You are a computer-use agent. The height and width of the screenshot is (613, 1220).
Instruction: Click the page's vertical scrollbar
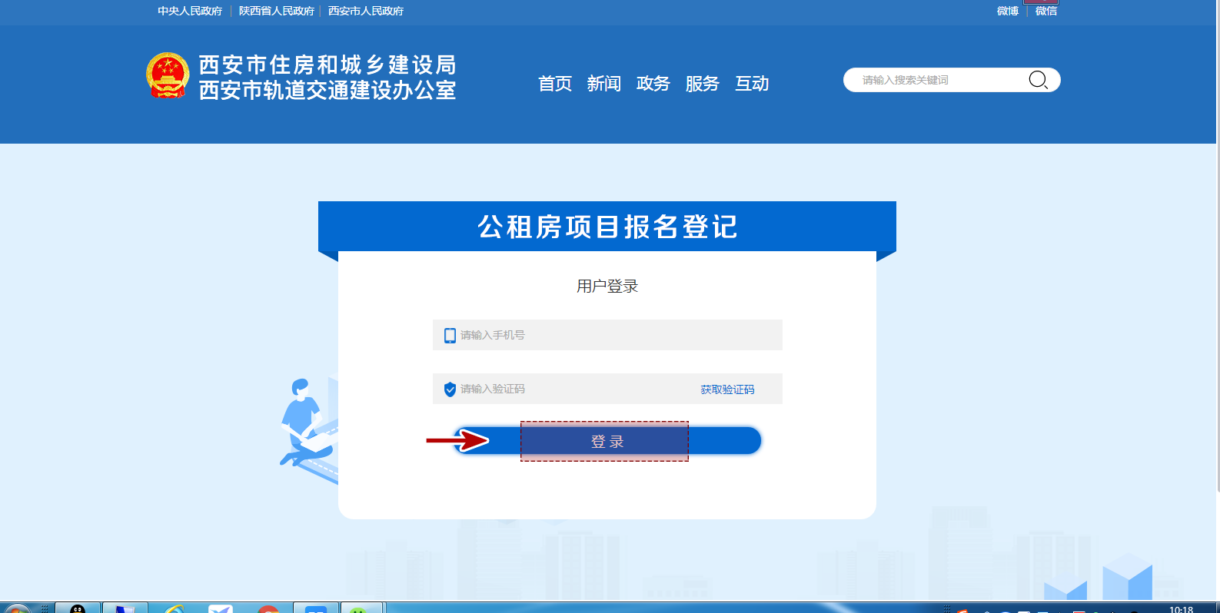click(1217, 246)
